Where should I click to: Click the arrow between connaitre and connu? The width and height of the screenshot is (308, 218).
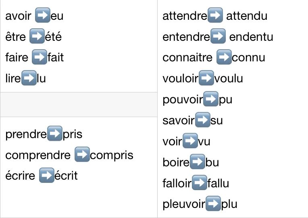[224, 57]
